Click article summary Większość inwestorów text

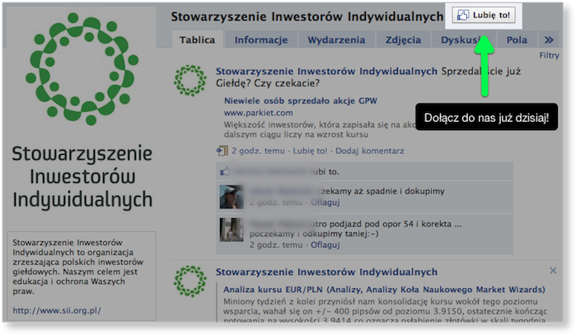320,129
